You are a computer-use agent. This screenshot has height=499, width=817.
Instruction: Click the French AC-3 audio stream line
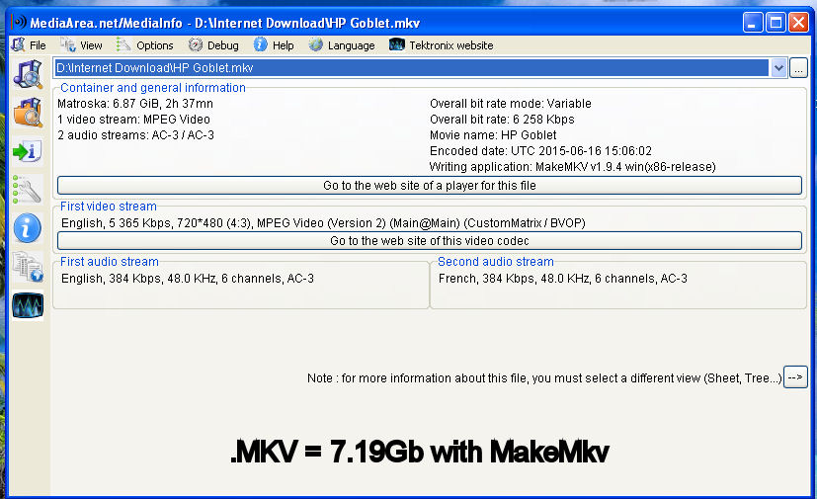[563, 279]
